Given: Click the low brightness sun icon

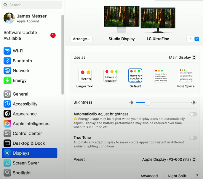Looking at the screenshot, I should pyautogui.click(x=132, y=102).
